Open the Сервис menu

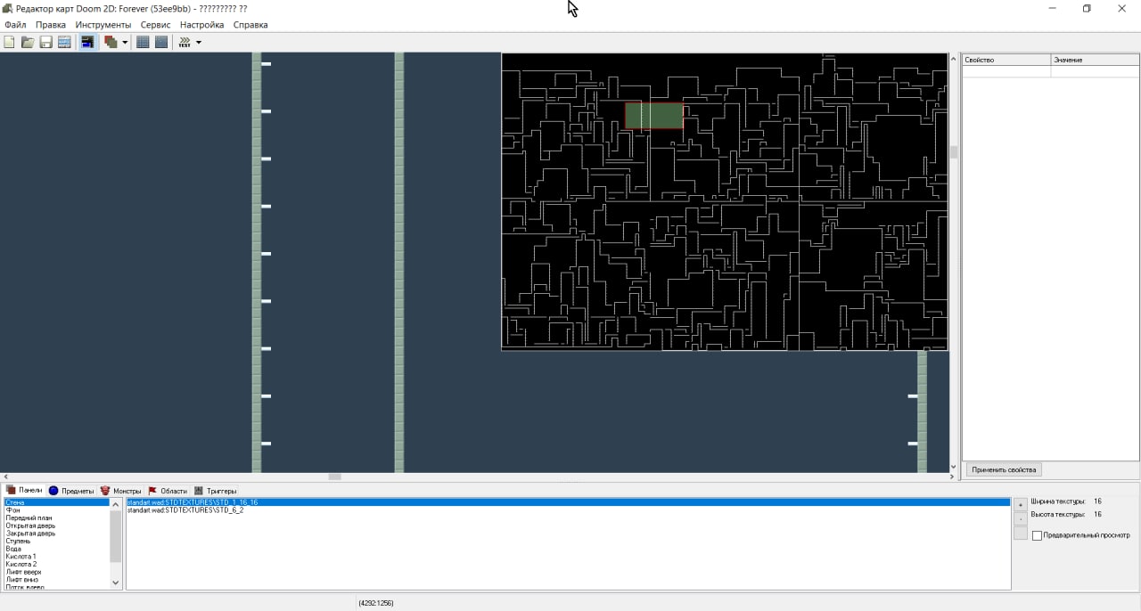coord(155,25)
